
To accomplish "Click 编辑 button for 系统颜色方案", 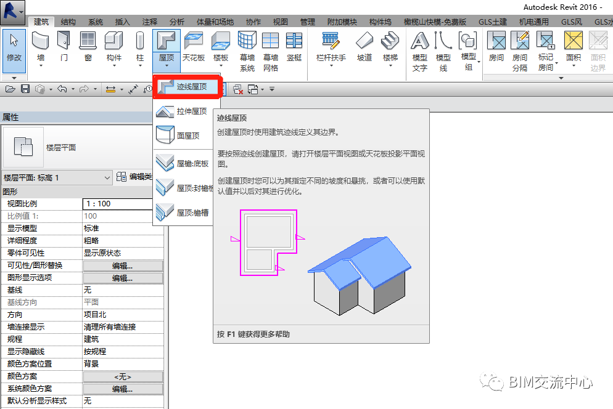I will click(x=123, y=389).
